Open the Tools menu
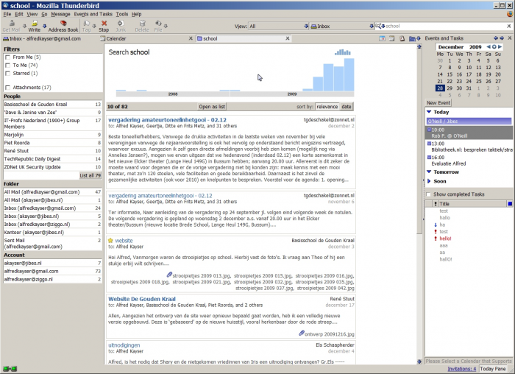515x374 pixels. pyautogui.click(x=122, y=14)
